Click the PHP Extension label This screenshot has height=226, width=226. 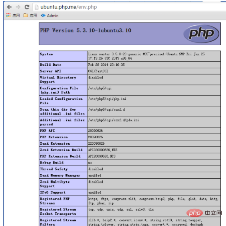[x=54, y=137]
